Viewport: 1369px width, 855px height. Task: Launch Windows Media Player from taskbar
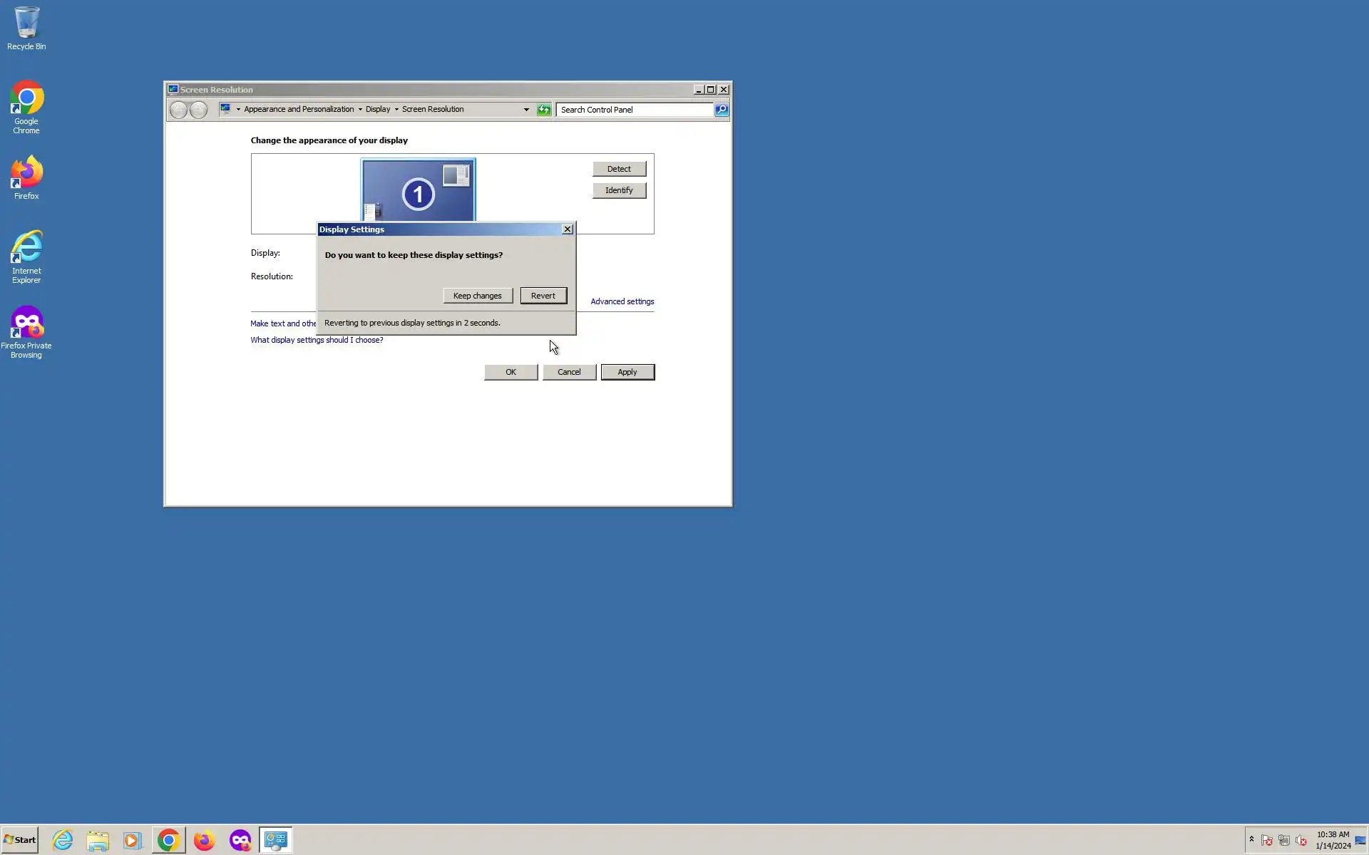(x=133, y=840)
